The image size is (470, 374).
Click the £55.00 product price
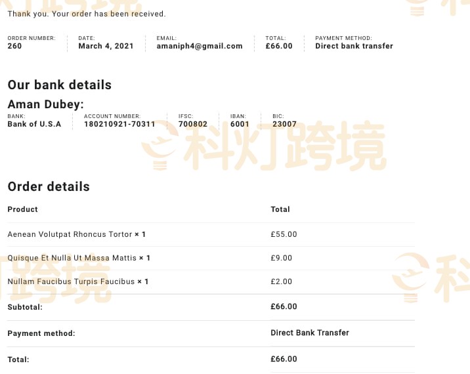point(284,234)
